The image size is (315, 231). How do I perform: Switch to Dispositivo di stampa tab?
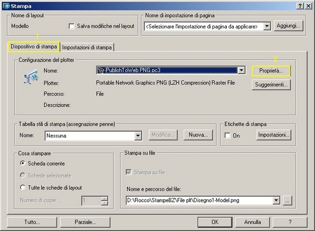34,46
